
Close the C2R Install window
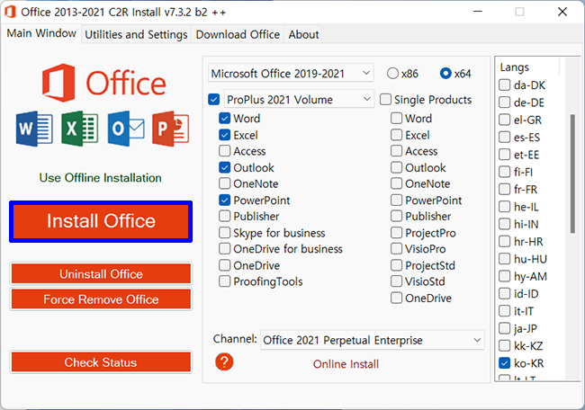click(x=562, y=12)
